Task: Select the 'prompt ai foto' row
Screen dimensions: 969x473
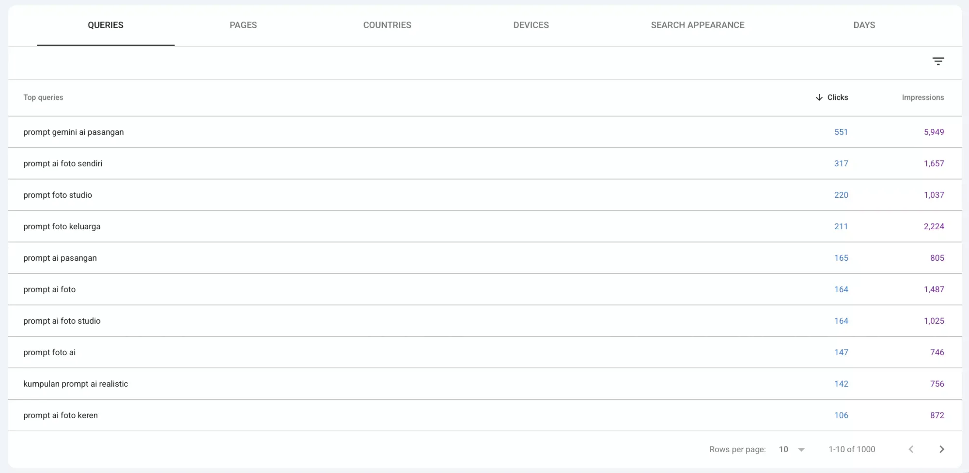Action: (x=484, y=289)
